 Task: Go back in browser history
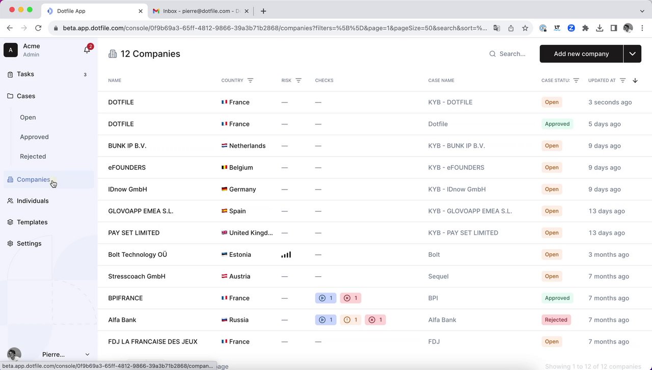(10, 28)
